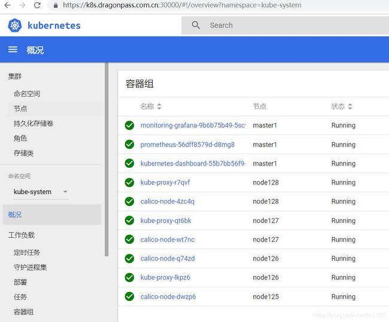Click the browser address bar URL
389x322 pixels.
(182, 5)
